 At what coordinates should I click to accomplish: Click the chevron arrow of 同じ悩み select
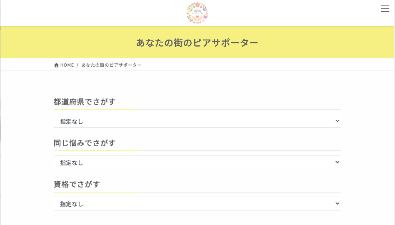click(337, 162)
